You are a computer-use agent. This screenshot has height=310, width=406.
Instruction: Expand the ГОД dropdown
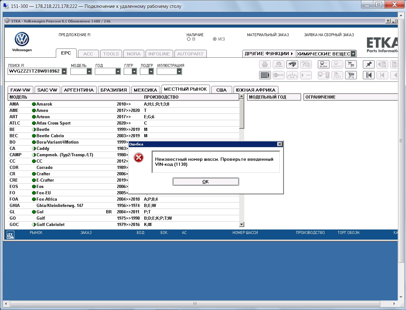click(x=118, y=71)
